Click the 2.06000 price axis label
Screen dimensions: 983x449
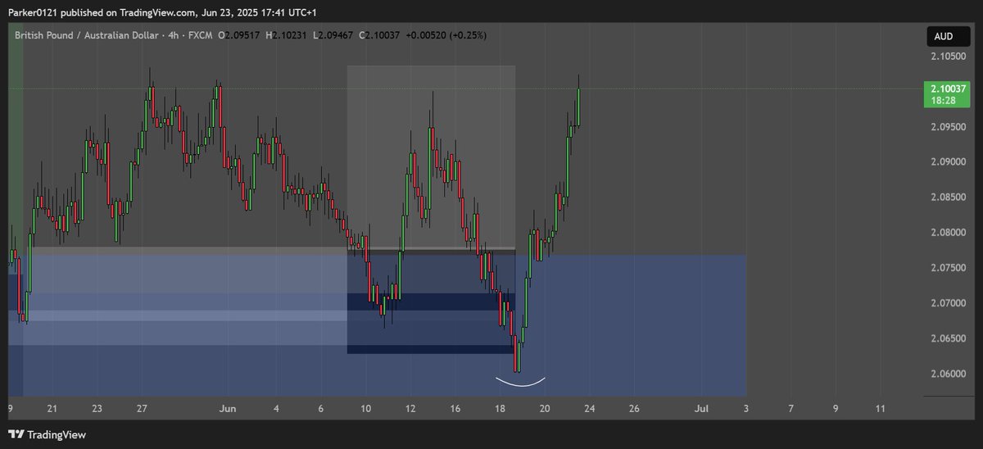tap(947, 374)
